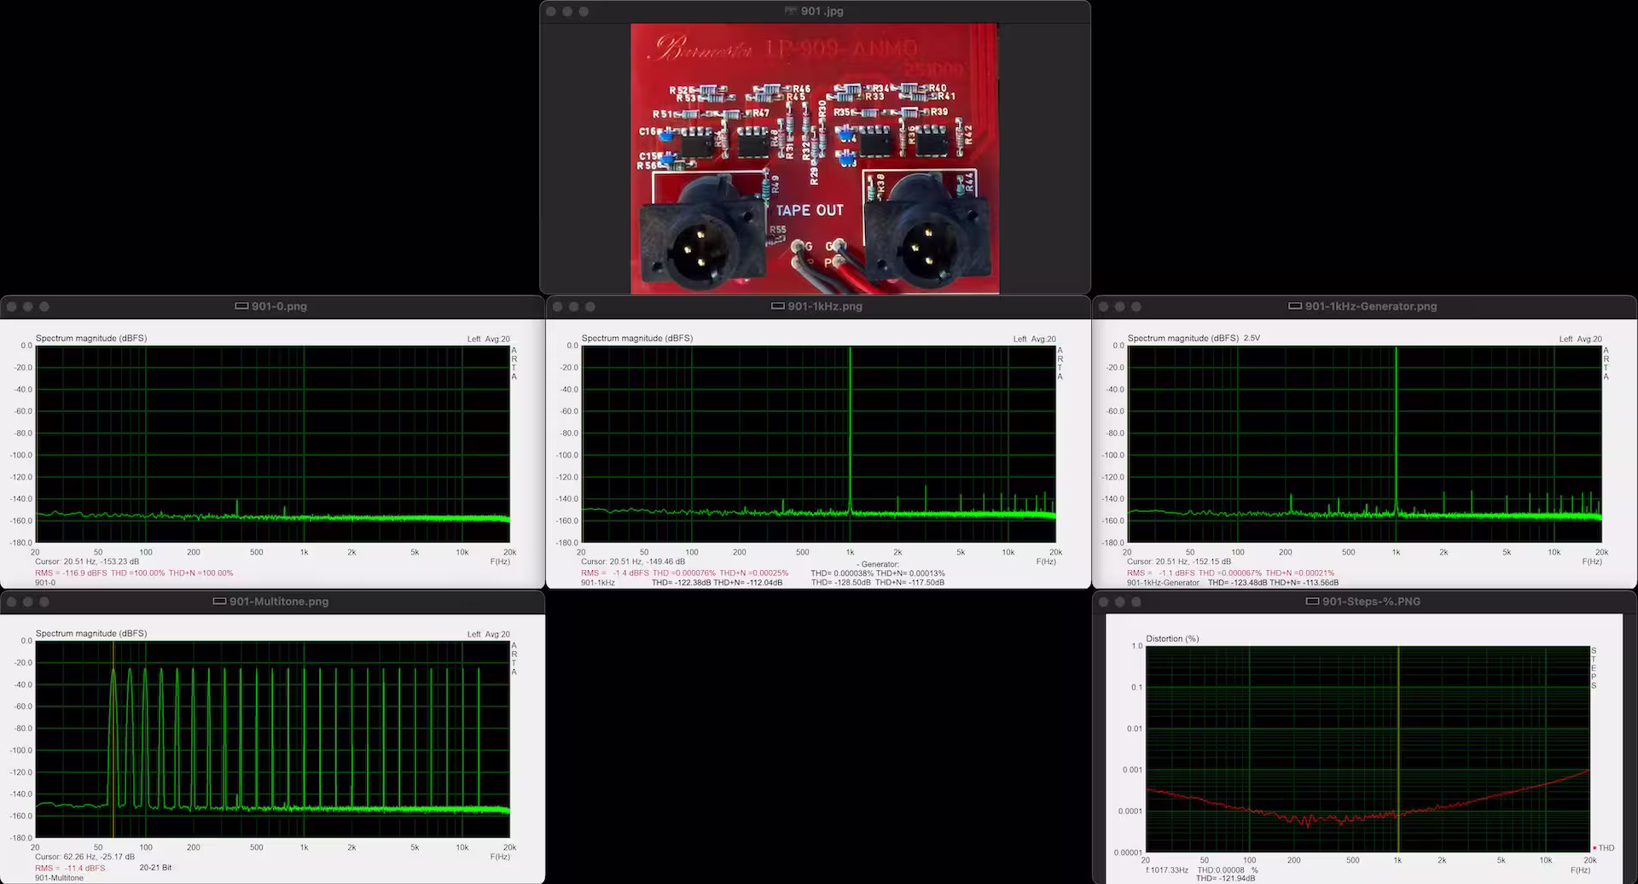Click 'RMS = -116.9 dBFS' readout in 901-0
This screenshot has width=1638, height=884.
[71, 573]
